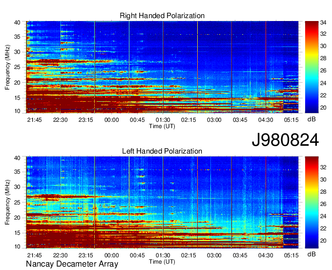The image size is (332, 270).
Task: Click the 00:45 time tick of Left Handed plot
Action: (137, 255)
